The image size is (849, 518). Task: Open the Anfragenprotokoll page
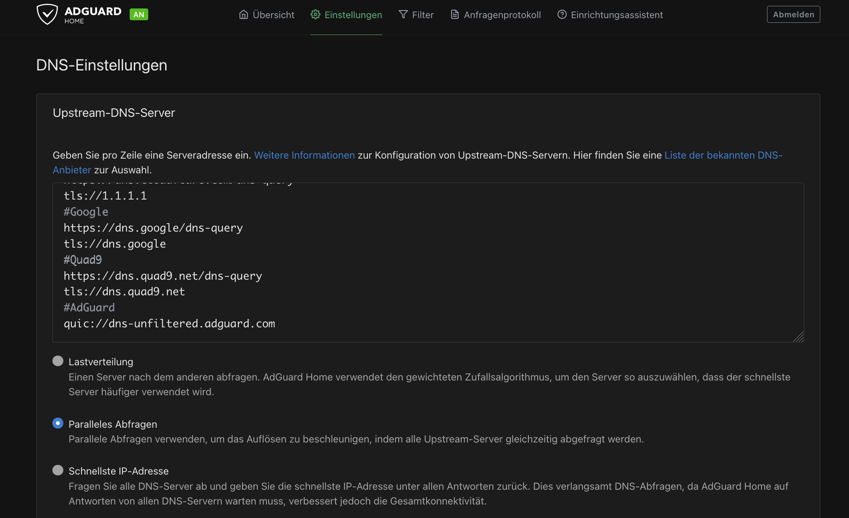pyautogui.click(x=502, y=15)
